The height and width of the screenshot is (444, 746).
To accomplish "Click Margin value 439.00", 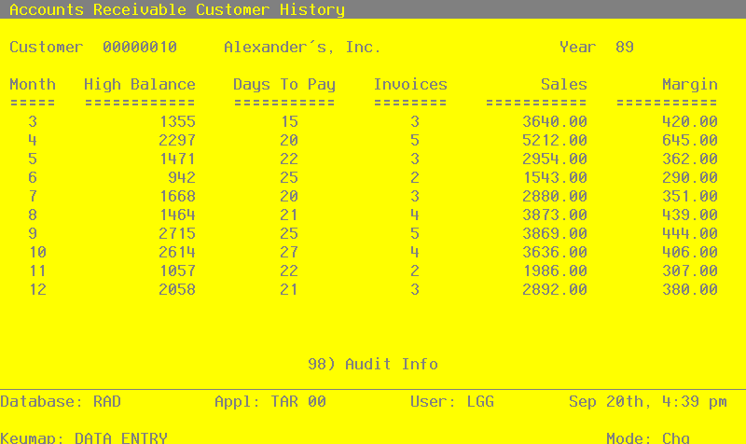I will pyautogui.click(x=690, y=215).
